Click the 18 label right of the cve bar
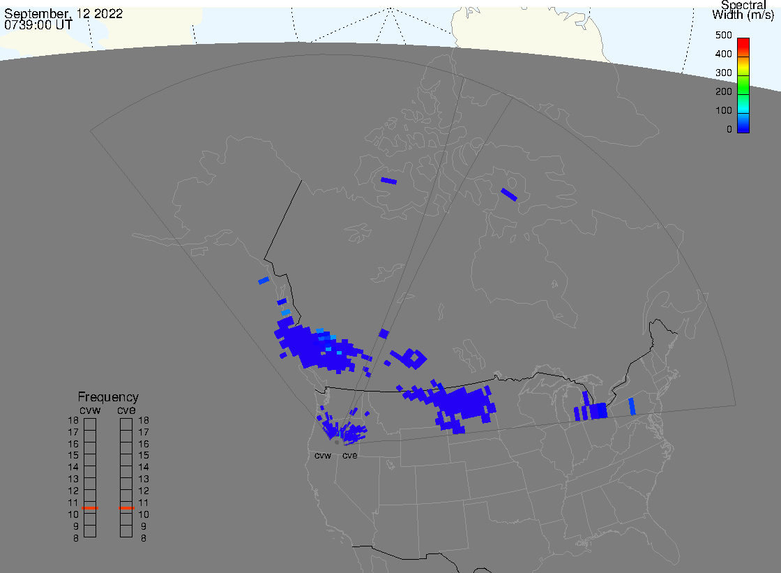The width and height of the screenshot is (781, 573). coord(144,420)
